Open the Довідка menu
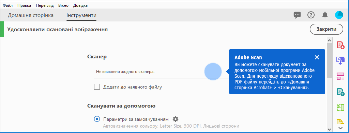The height and width of the screenshot is (133, 349). [80, 5]
